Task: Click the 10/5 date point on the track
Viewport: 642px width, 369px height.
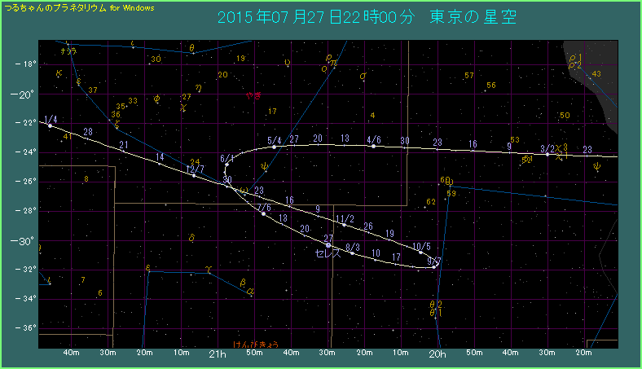Action: point(421,252)
